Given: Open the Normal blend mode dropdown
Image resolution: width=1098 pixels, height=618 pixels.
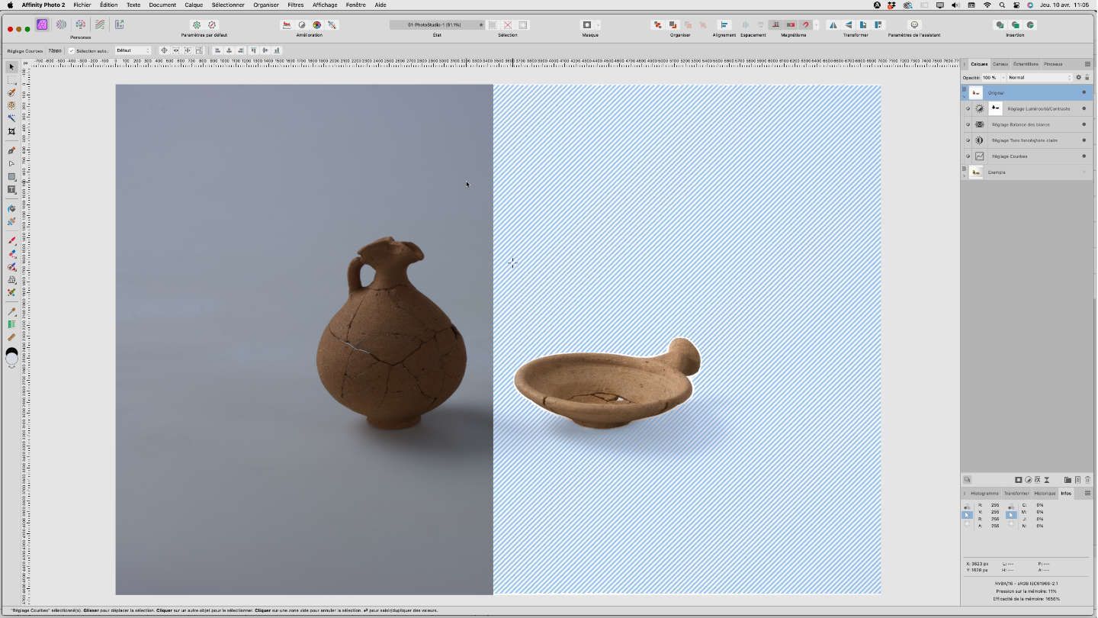Looking at the screenshot, I should 1039,77.
